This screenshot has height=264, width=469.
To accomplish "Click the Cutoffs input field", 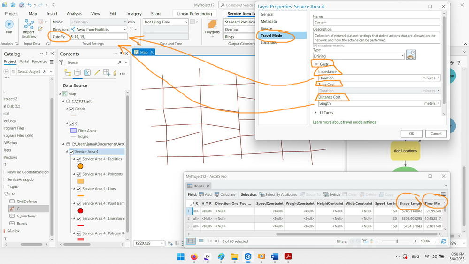I will pyautogui.click(x=98, y=37).
